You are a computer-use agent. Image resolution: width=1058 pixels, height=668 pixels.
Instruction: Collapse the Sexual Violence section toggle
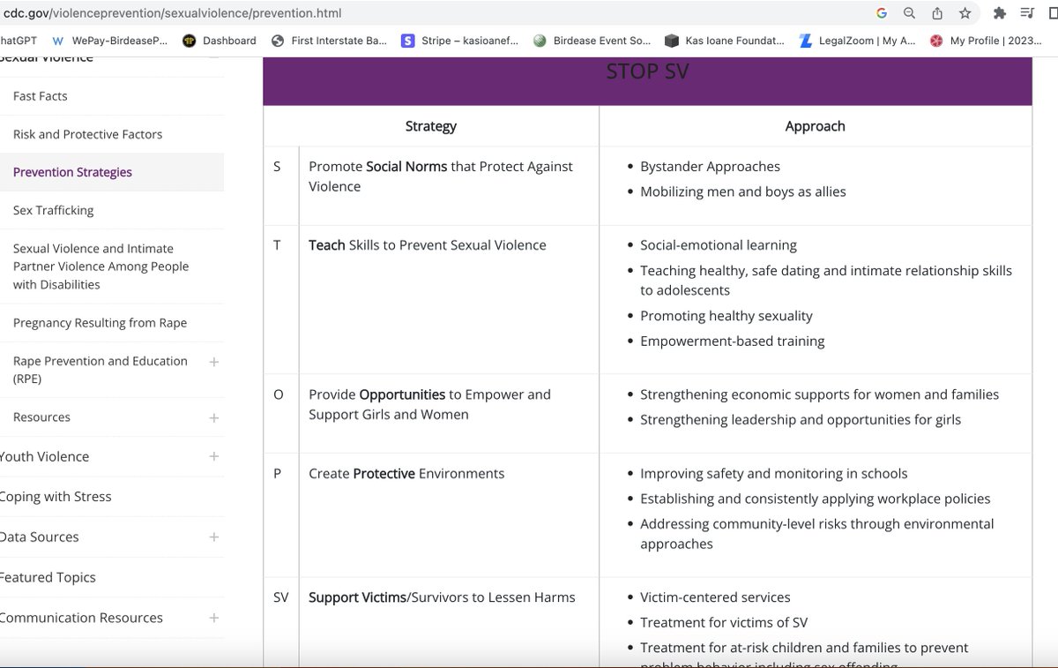(x=213, y=58)
